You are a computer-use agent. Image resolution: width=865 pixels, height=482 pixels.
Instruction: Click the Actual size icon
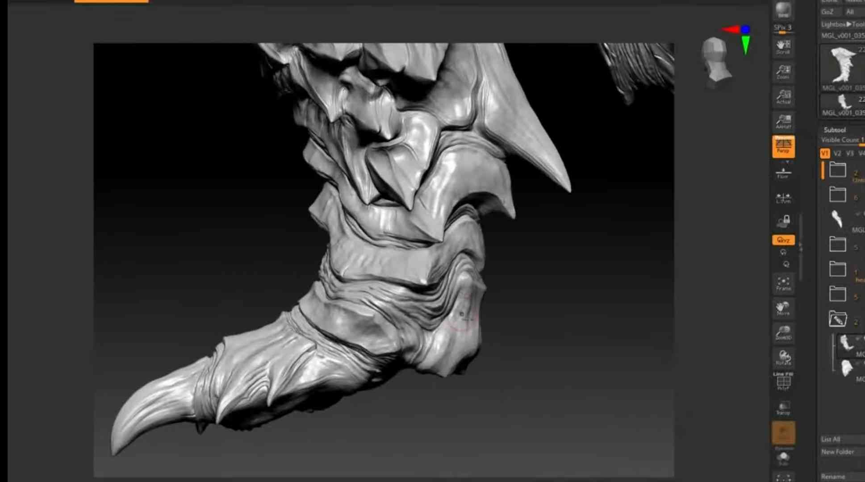pos(783,97)
